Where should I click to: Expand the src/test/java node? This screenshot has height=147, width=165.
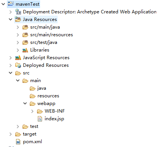coord(18,42)
